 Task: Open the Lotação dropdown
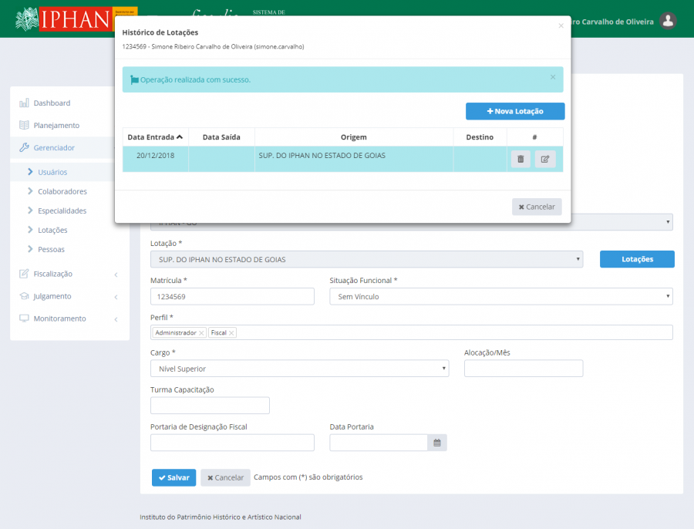[366, 260]
